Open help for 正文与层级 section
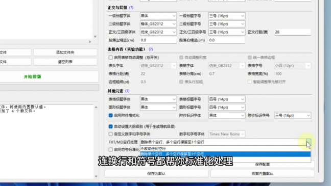The width and height of the screenshot is (331, 186). 131,8
